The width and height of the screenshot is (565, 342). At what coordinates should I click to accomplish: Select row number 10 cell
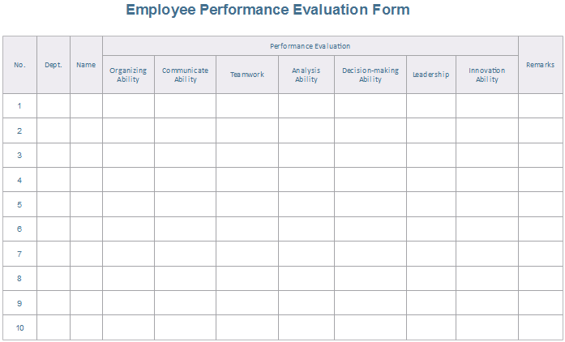19,327
